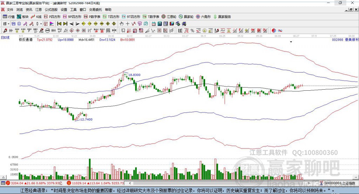Click the Up=18.8988 value
The image size is (359, 194).
coord(66,40)
